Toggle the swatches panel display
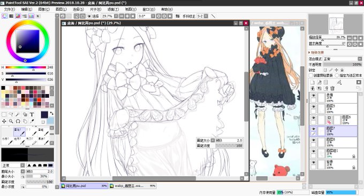Viewport: 364px width, 196px height. [x=31, y=16]
